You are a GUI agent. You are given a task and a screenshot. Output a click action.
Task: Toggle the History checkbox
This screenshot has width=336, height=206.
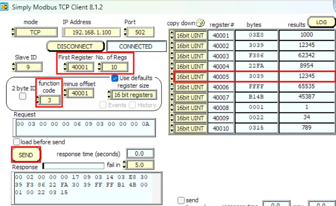[x=132, y=105]
